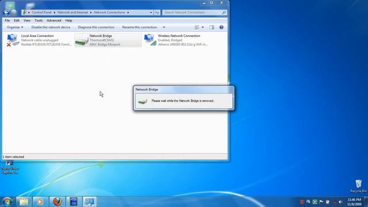Click the network tray icon with red mark
The height and width of the screenshot is (207, 368).
(x=335, y=202)
